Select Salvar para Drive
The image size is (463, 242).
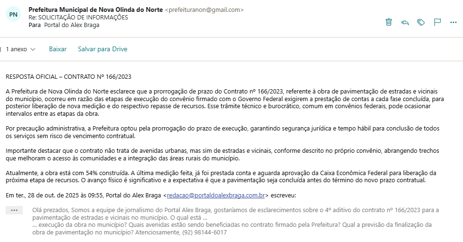tap(102, 49)
